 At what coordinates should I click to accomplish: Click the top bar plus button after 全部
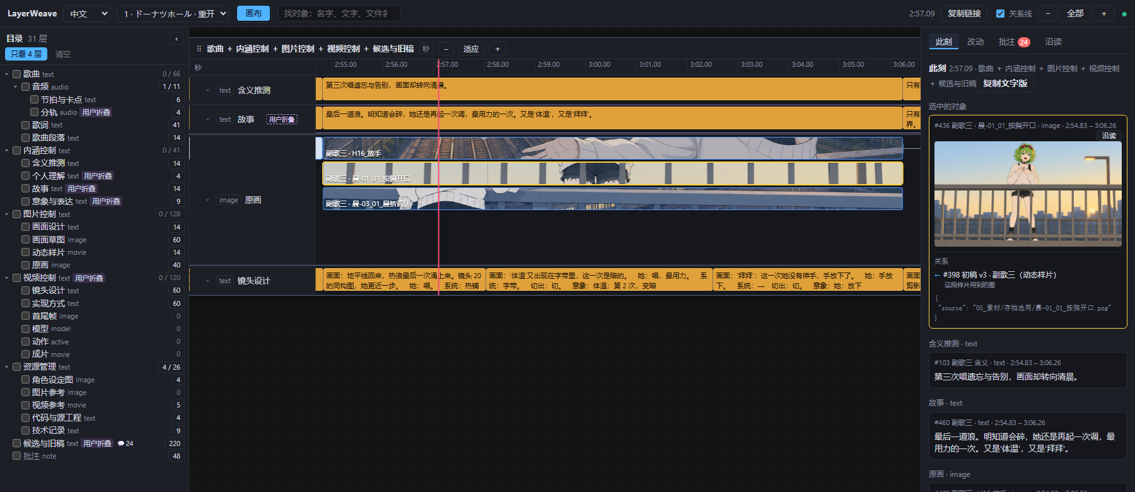point(1103,13)
